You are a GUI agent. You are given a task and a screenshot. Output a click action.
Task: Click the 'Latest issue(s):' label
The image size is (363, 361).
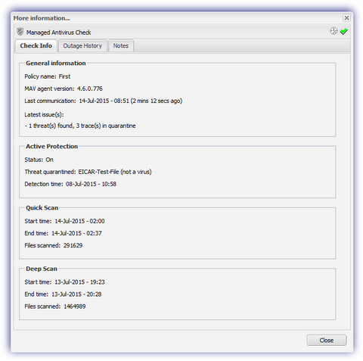point(44,114)
